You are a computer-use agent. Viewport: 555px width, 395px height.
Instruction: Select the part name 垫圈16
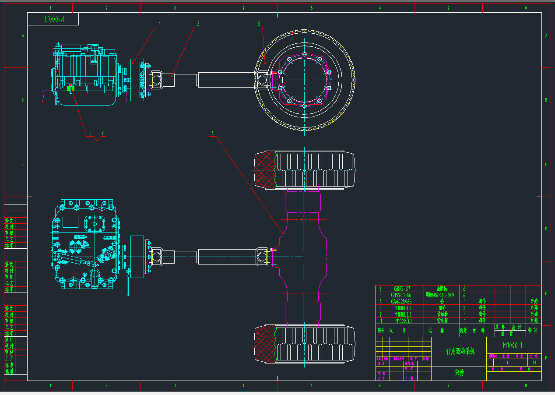442,289
